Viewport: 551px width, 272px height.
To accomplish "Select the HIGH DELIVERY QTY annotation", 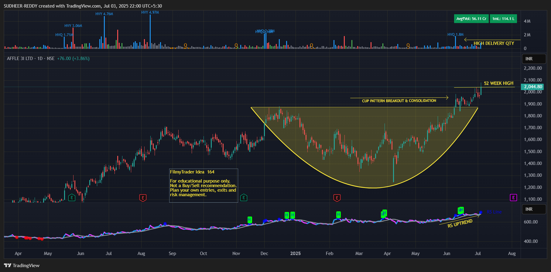I will point(494,43).
